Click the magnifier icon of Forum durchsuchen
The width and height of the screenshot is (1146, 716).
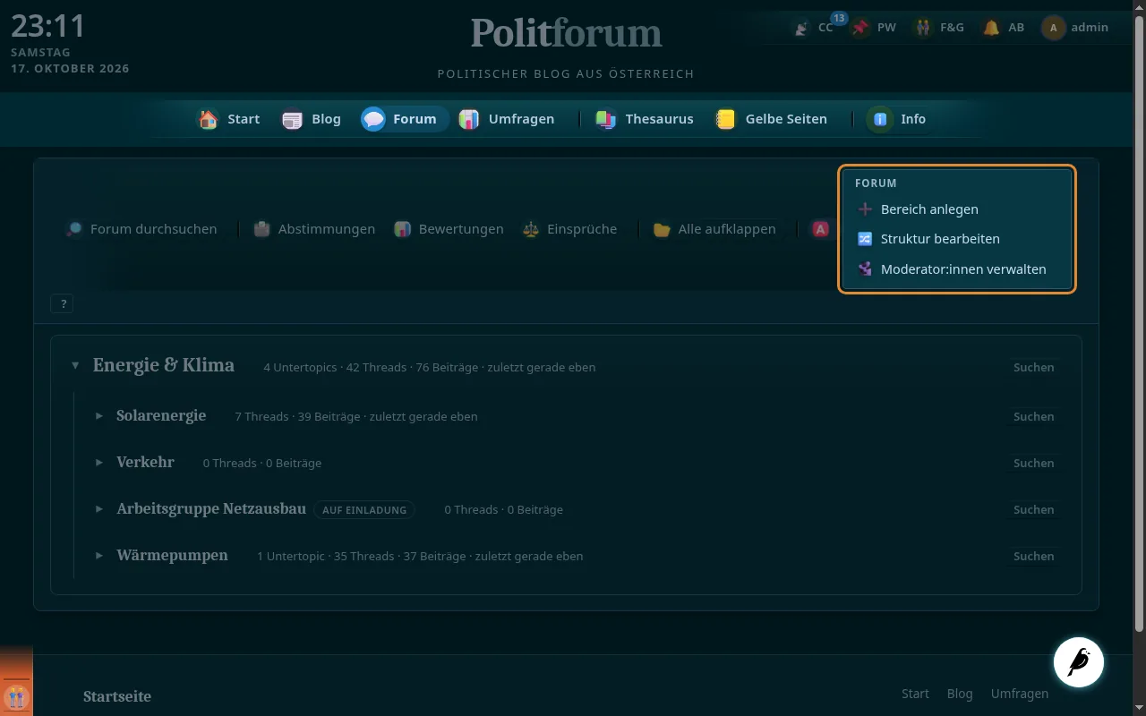[74, 229]
